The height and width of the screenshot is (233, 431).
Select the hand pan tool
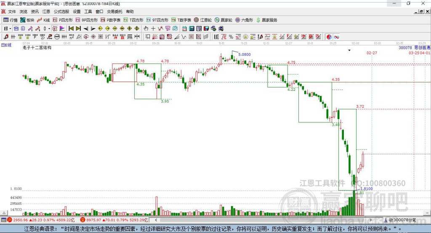146,29
